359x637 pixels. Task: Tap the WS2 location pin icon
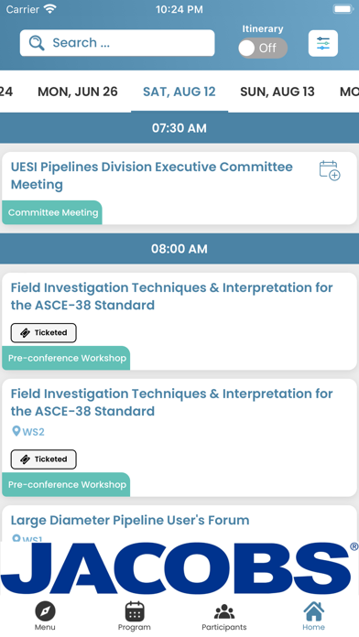[16, 431]
